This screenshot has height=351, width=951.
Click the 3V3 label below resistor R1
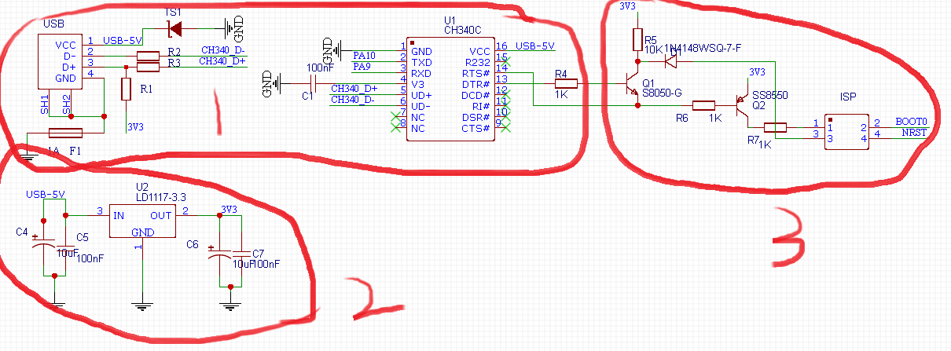point(135,126)
